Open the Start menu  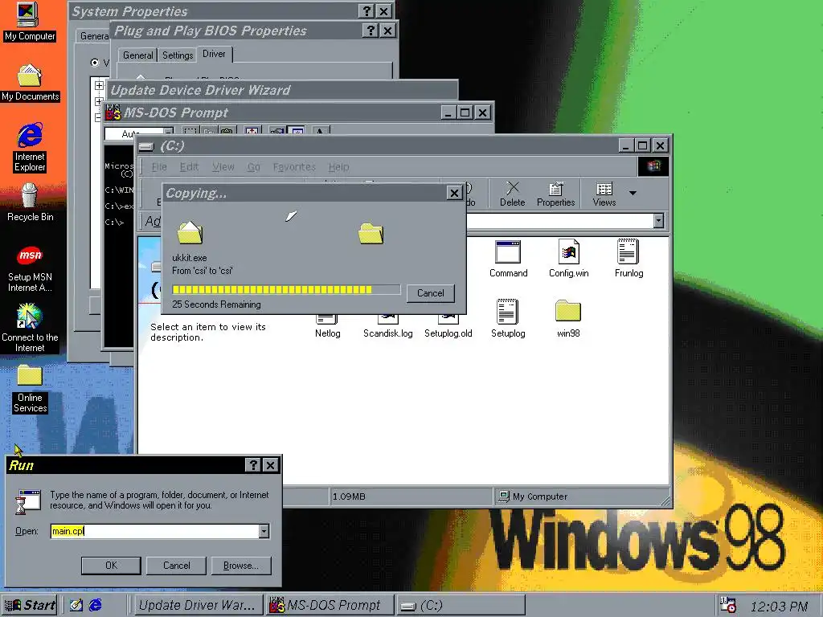click(30, 605)
